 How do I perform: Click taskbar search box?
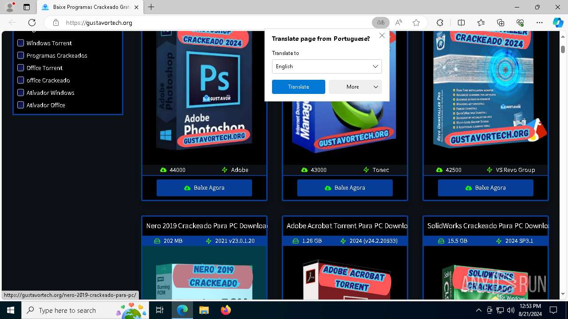point(86,310)
